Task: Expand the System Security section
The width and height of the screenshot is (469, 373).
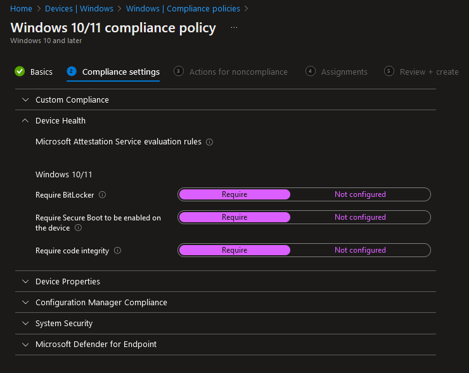Action: click(x=226, y=324)
